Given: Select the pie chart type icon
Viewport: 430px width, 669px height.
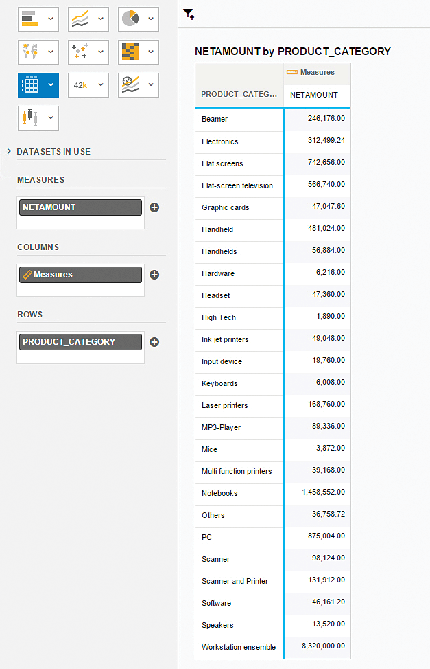Looking at the screenshot, I should pyautogui.click(x=130, y=19).
